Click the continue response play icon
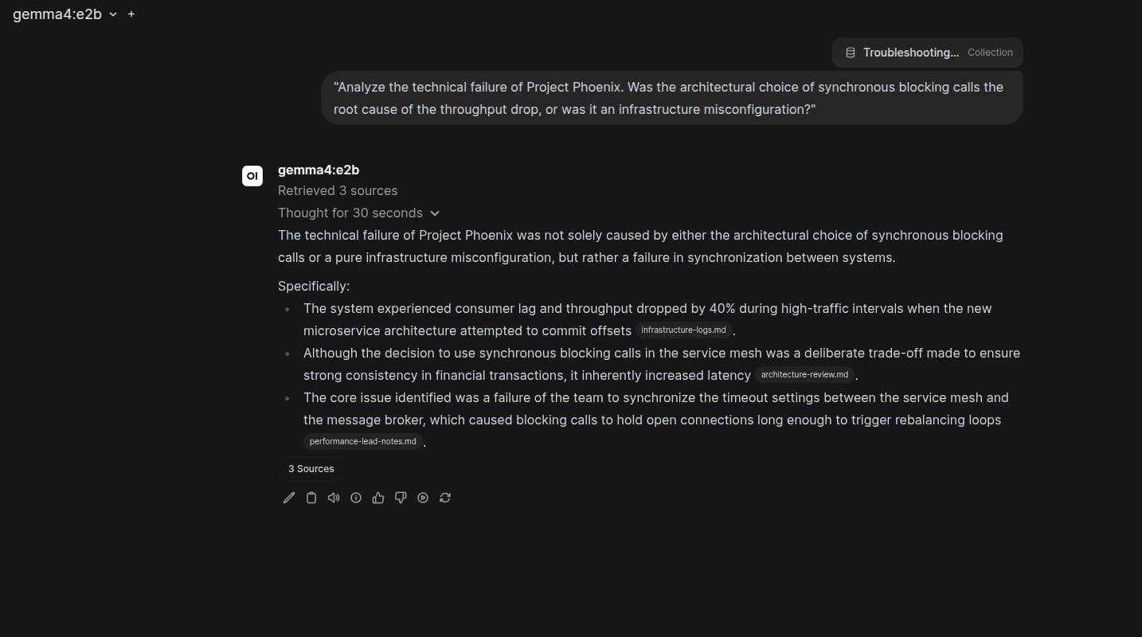 423,498
